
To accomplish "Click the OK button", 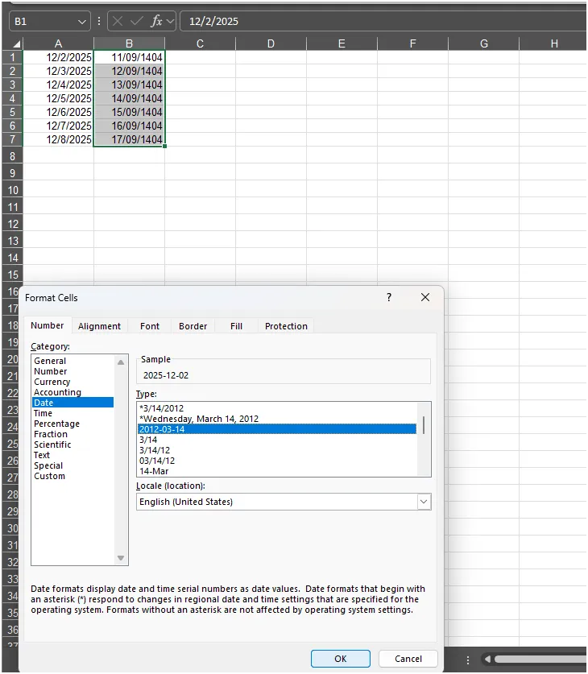I will [x=341, y=659].
